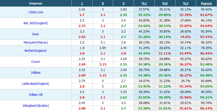The image size is (217, 111).
Task: Select the green 2.59 odds for 12bet.com
Action: (123, 15)
